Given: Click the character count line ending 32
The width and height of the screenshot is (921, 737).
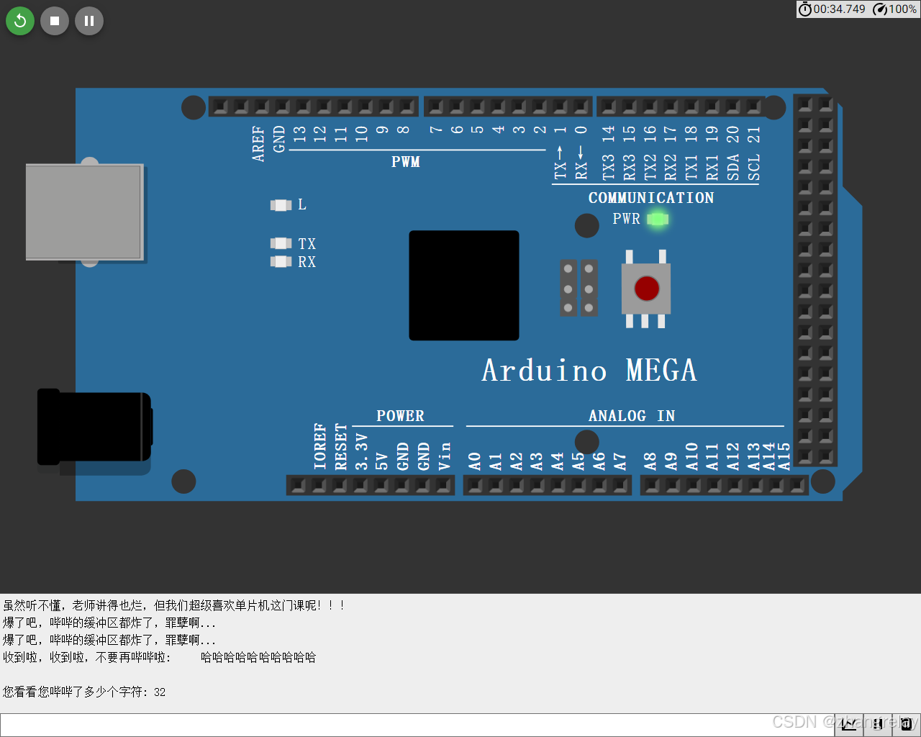Looking at the screenshot, I should (x=84, y=692).
